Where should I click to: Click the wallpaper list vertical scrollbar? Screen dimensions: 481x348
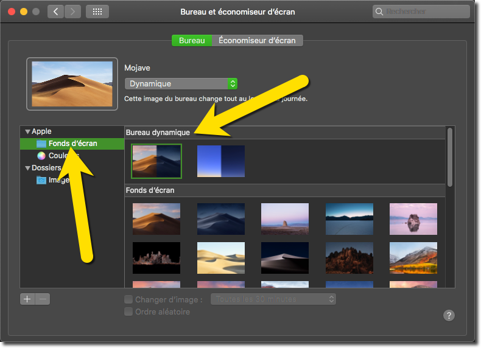point(450,157)
